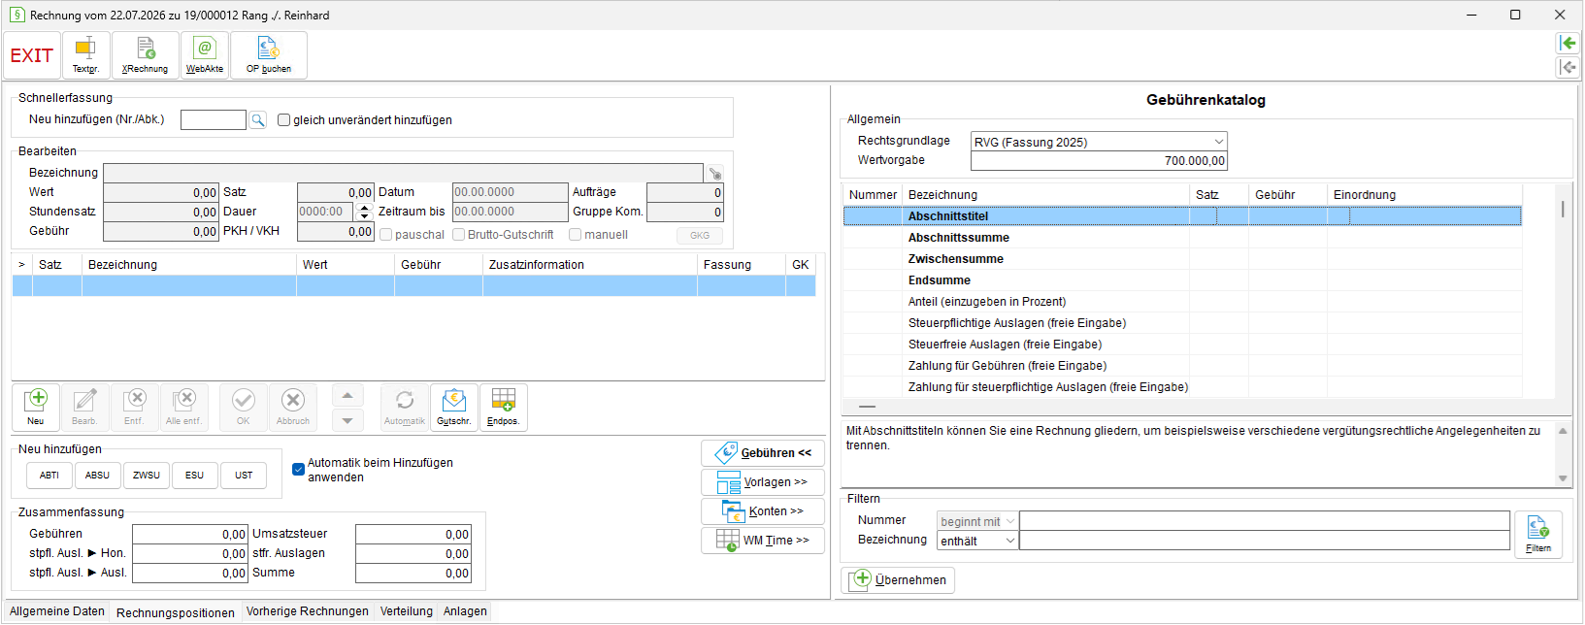Collapse the Gebühren catalog panel

tap(763, 453)
